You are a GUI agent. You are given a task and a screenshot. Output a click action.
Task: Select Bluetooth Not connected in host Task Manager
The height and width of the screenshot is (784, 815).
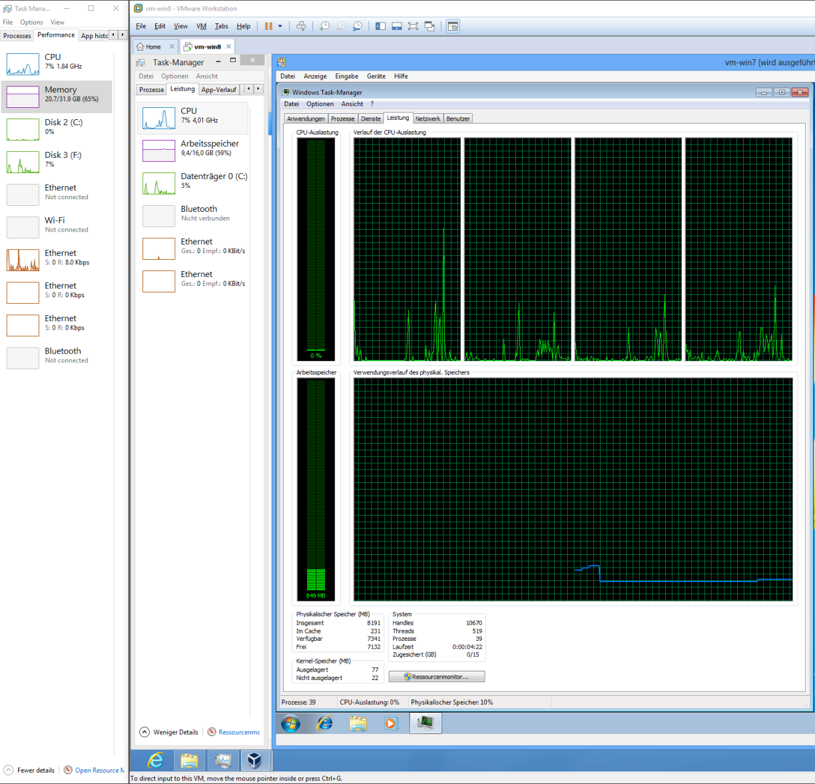pos(57,358)
